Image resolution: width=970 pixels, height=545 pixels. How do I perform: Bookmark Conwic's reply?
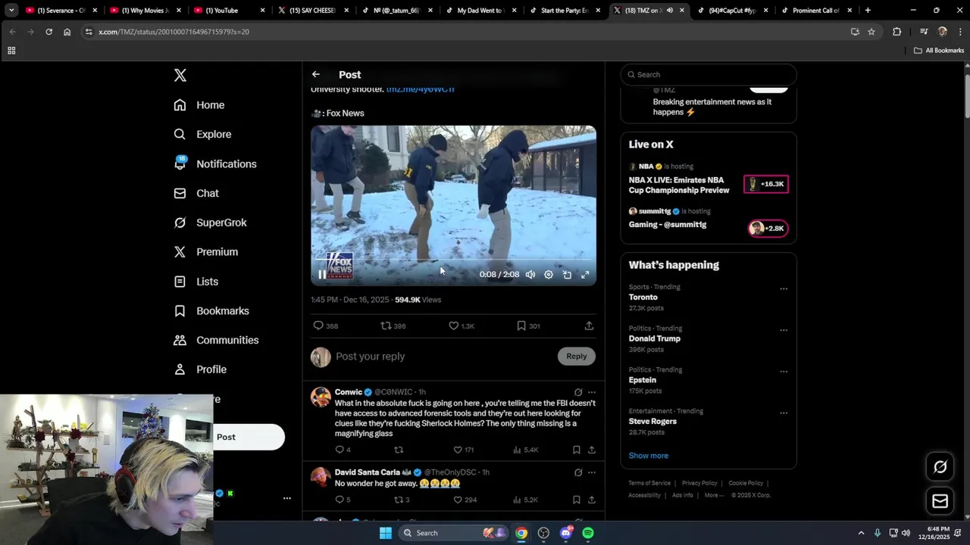pos(577,450)
